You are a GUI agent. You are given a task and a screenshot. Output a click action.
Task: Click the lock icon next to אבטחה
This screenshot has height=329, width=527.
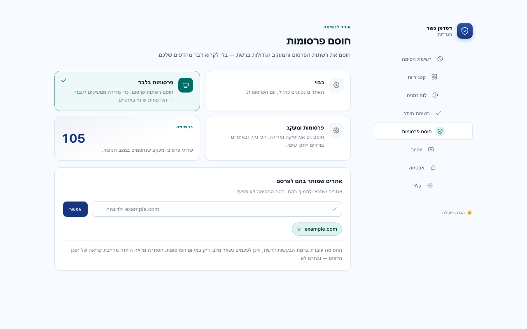(433, 167)
